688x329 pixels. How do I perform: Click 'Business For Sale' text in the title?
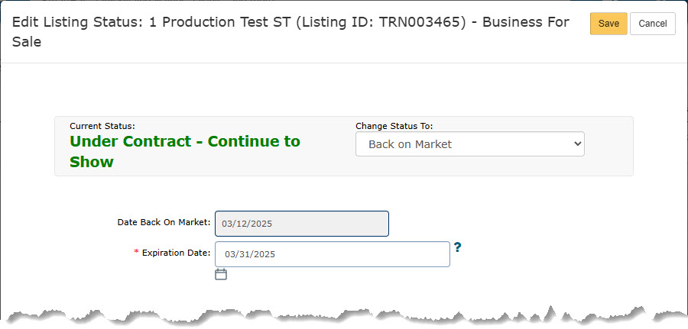520,22
